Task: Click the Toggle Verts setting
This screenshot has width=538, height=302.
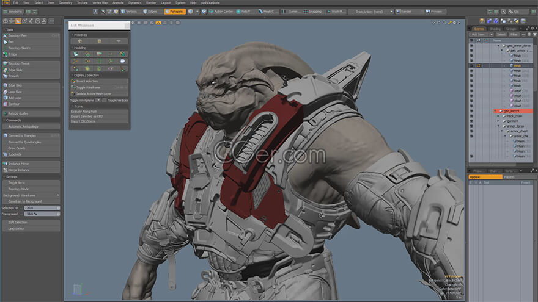Action: 31,183
